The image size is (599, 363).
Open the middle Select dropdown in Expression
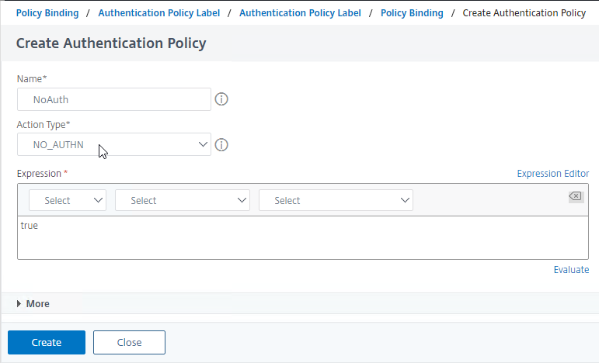183,200
